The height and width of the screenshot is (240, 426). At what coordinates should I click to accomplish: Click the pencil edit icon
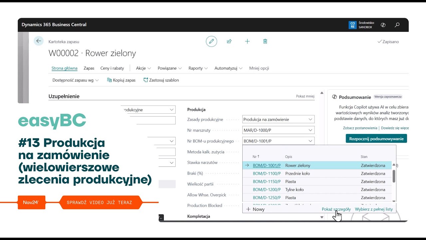211,41
